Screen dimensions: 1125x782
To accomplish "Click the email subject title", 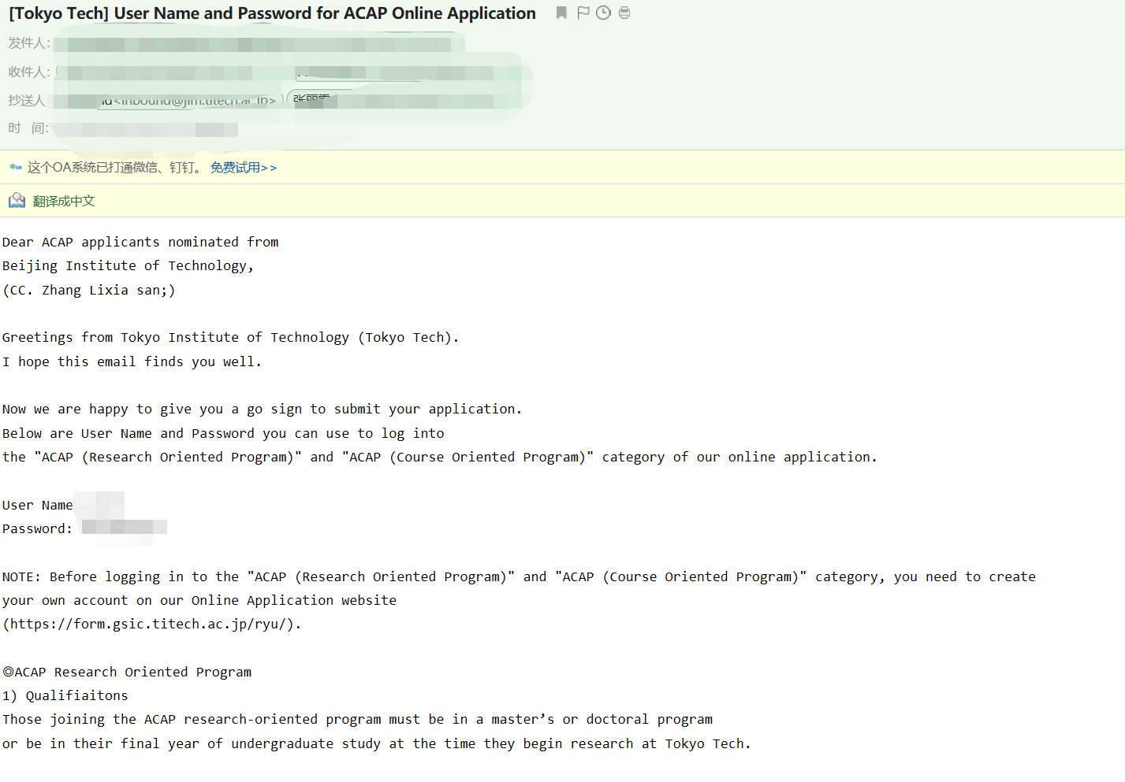I will (x=272, y=13).
